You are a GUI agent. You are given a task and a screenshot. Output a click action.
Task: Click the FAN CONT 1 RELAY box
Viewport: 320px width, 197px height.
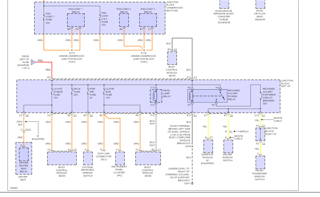[x=76, y=20]
